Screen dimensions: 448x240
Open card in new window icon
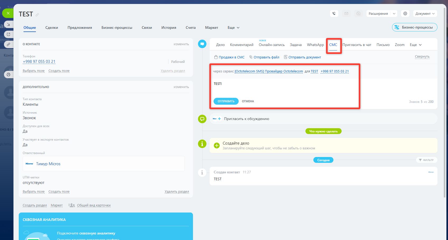pos(8,34)
